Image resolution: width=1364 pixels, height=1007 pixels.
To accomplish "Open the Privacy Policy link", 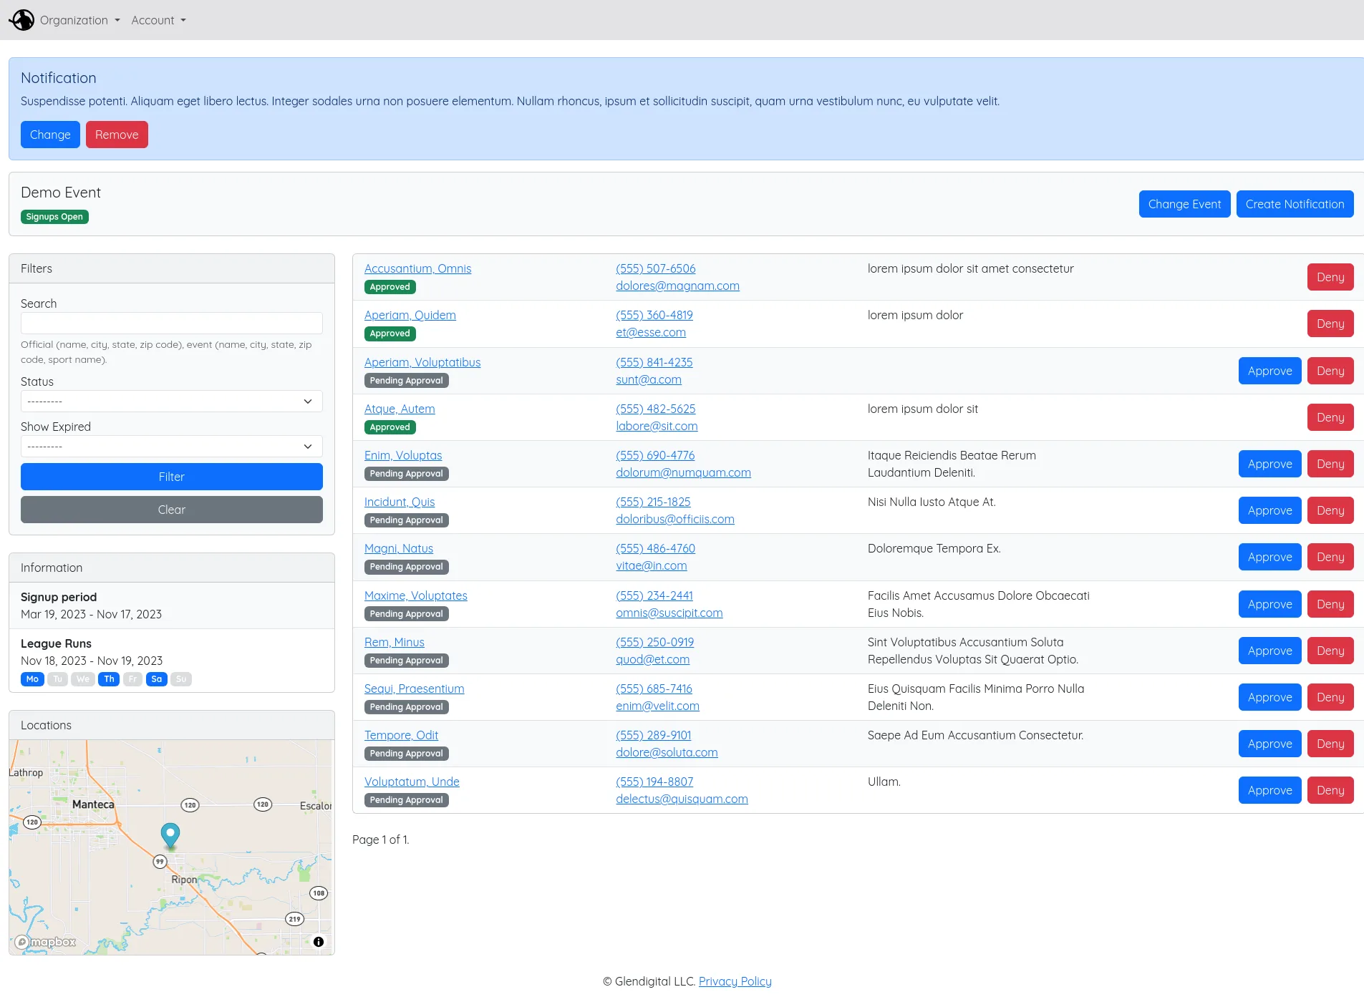I will click(735, 981).
